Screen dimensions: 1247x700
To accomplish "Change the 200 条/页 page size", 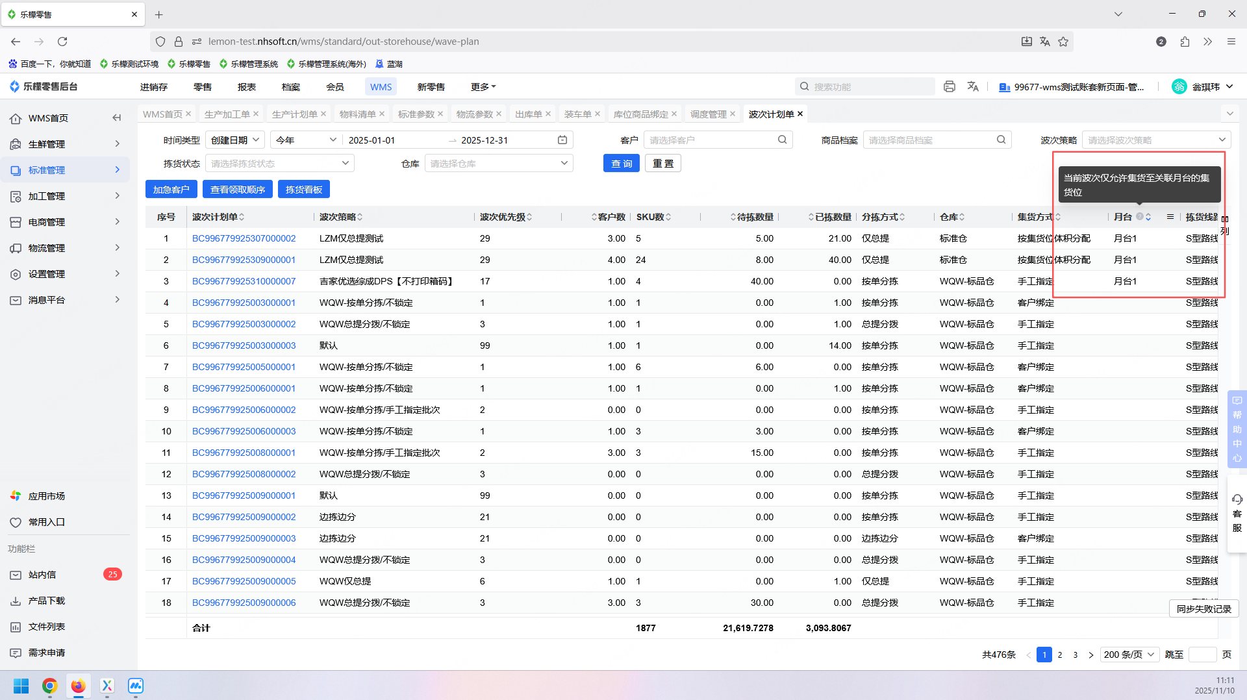I will pos(1129,655).
